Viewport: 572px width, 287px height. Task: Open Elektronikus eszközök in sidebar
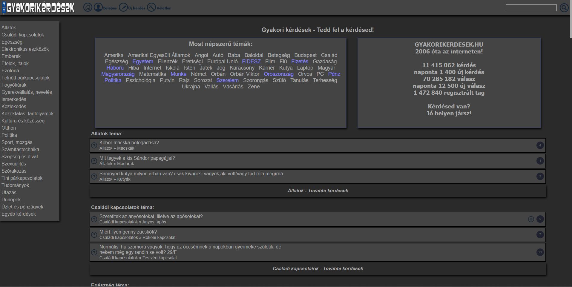point(25,49)
